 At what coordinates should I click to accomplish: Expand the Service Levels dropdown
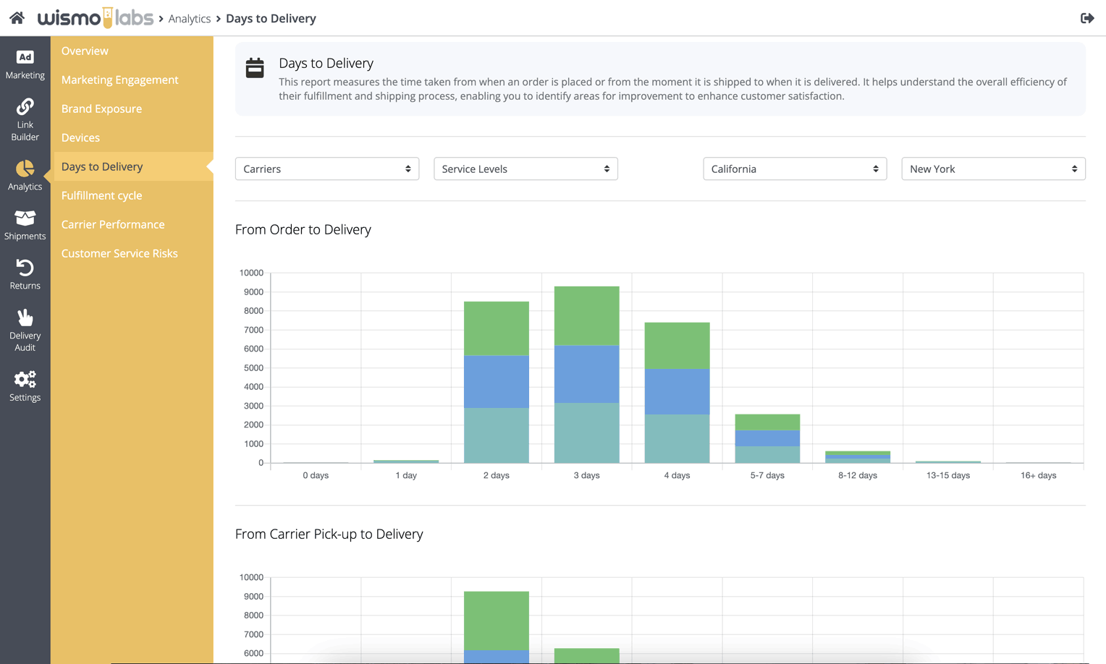525,169
